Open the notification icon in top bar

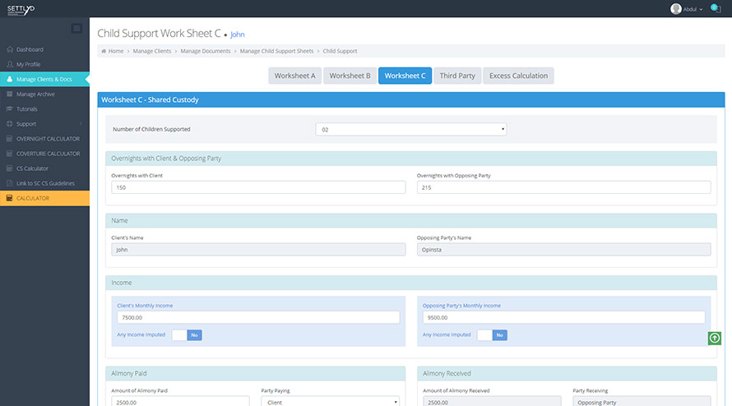(714, 8)
